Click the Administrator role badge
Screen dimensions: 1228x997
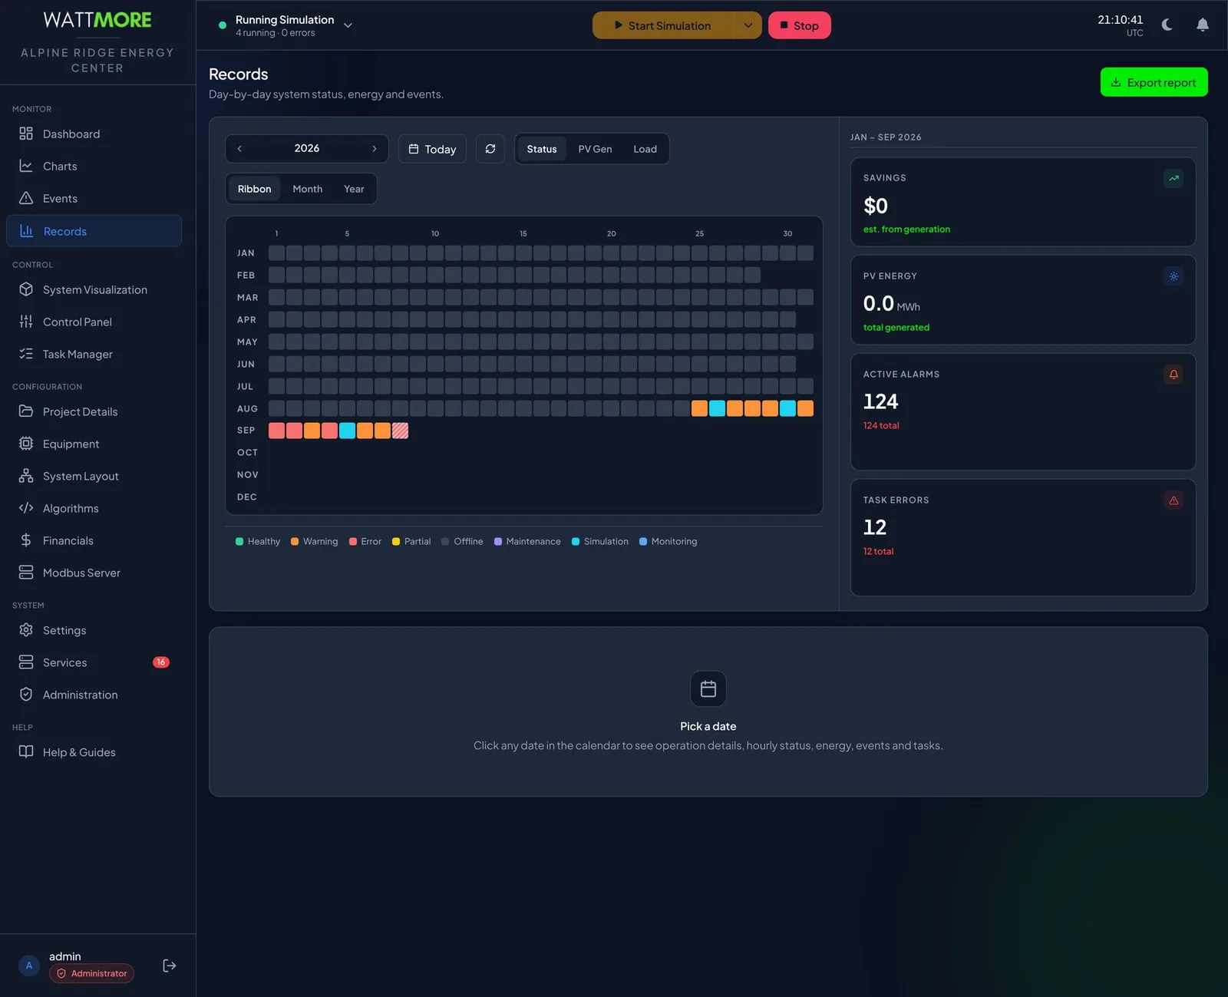[91, 973]
